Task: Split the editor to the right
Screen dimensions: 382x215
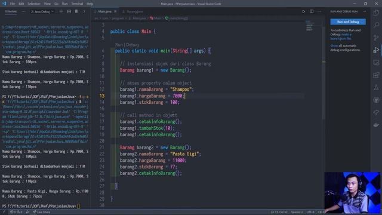Action: click(312, 11)
